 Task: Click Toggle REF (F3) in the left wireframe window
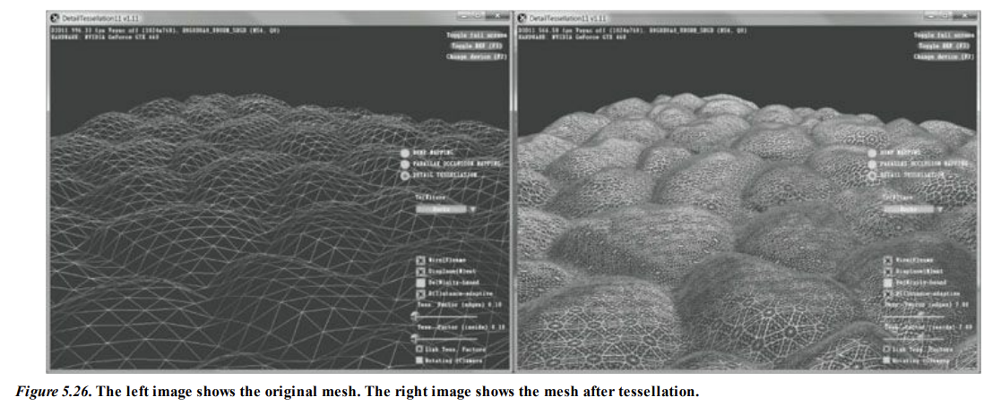(477, 46)
